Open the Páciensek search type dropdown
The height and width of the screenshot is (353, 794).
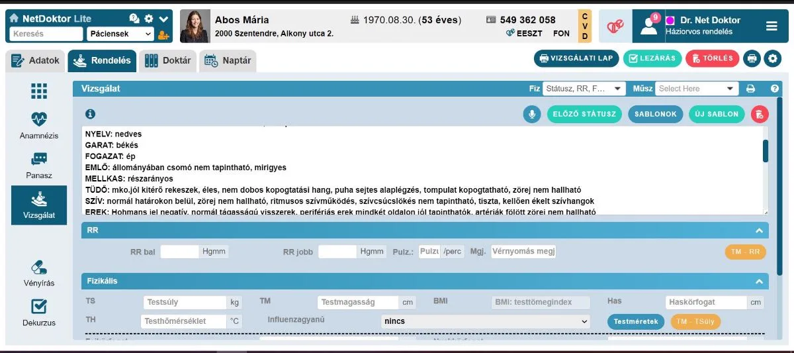120,34
